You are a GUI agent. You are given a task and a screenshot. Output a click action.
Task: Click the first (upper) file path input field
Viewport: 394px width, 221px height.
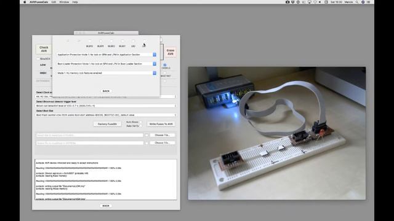pyautogui.click(x=89, y=135)
